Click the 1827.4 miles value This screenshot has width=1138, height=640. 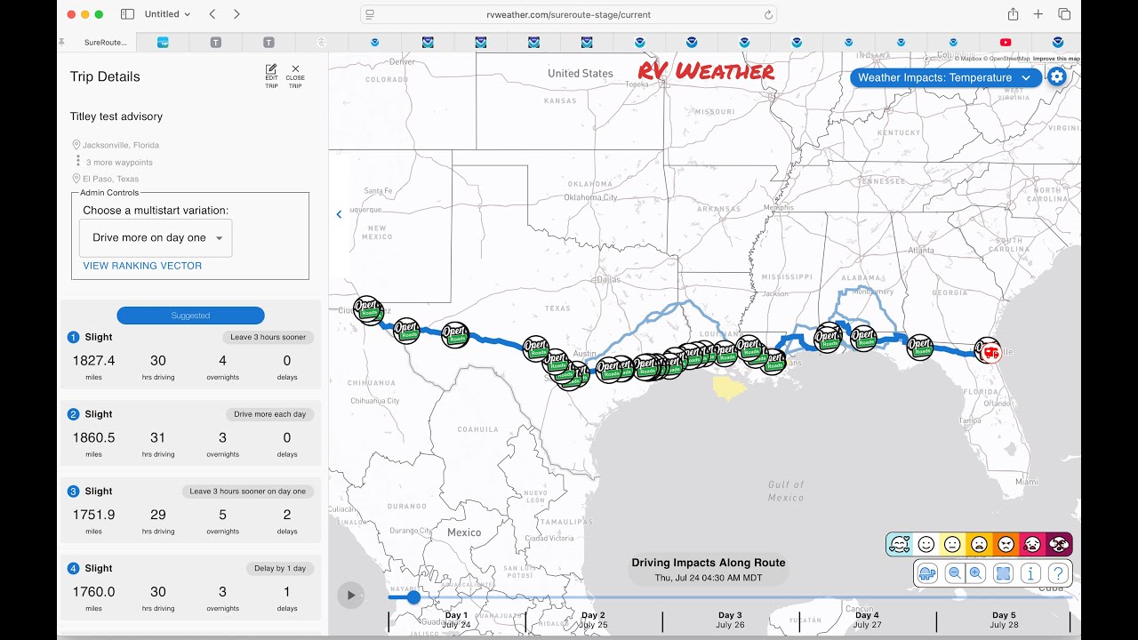click(93, 361)
